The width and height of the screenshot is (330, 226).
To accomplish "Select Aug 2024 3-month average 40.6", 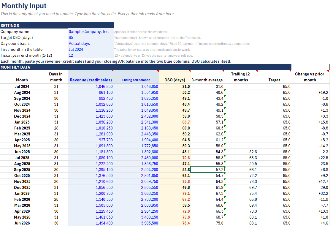I will (x=207, y=92).
